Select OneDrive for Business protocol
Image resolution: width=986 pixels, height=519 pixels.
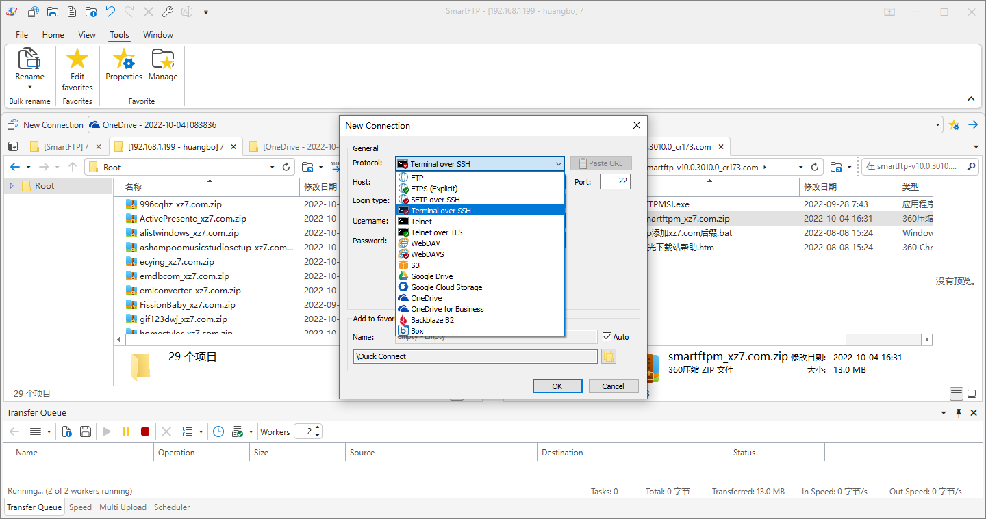[480, 309]
